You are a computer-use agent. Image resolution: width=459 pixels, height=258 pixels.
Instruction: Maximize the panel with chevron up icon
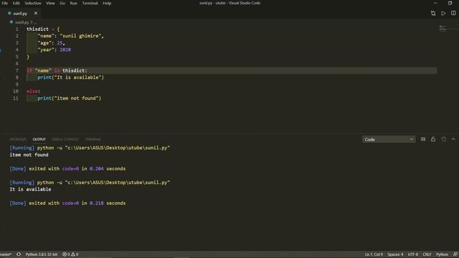[x=453, y=140]
